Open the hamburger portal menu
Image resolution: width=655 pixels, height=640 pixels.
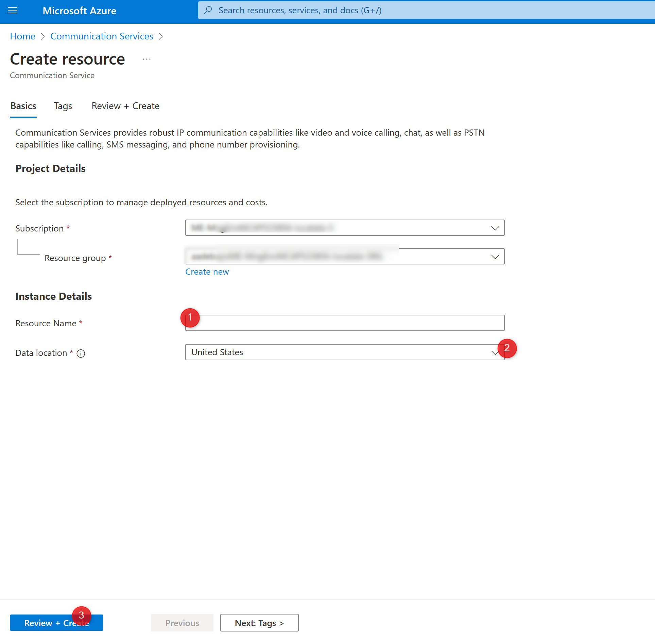click(x=13, y=11)
